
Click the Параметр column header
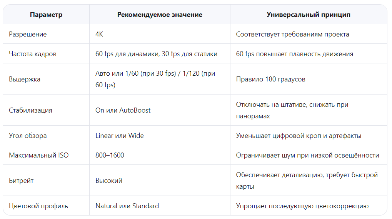46,15
